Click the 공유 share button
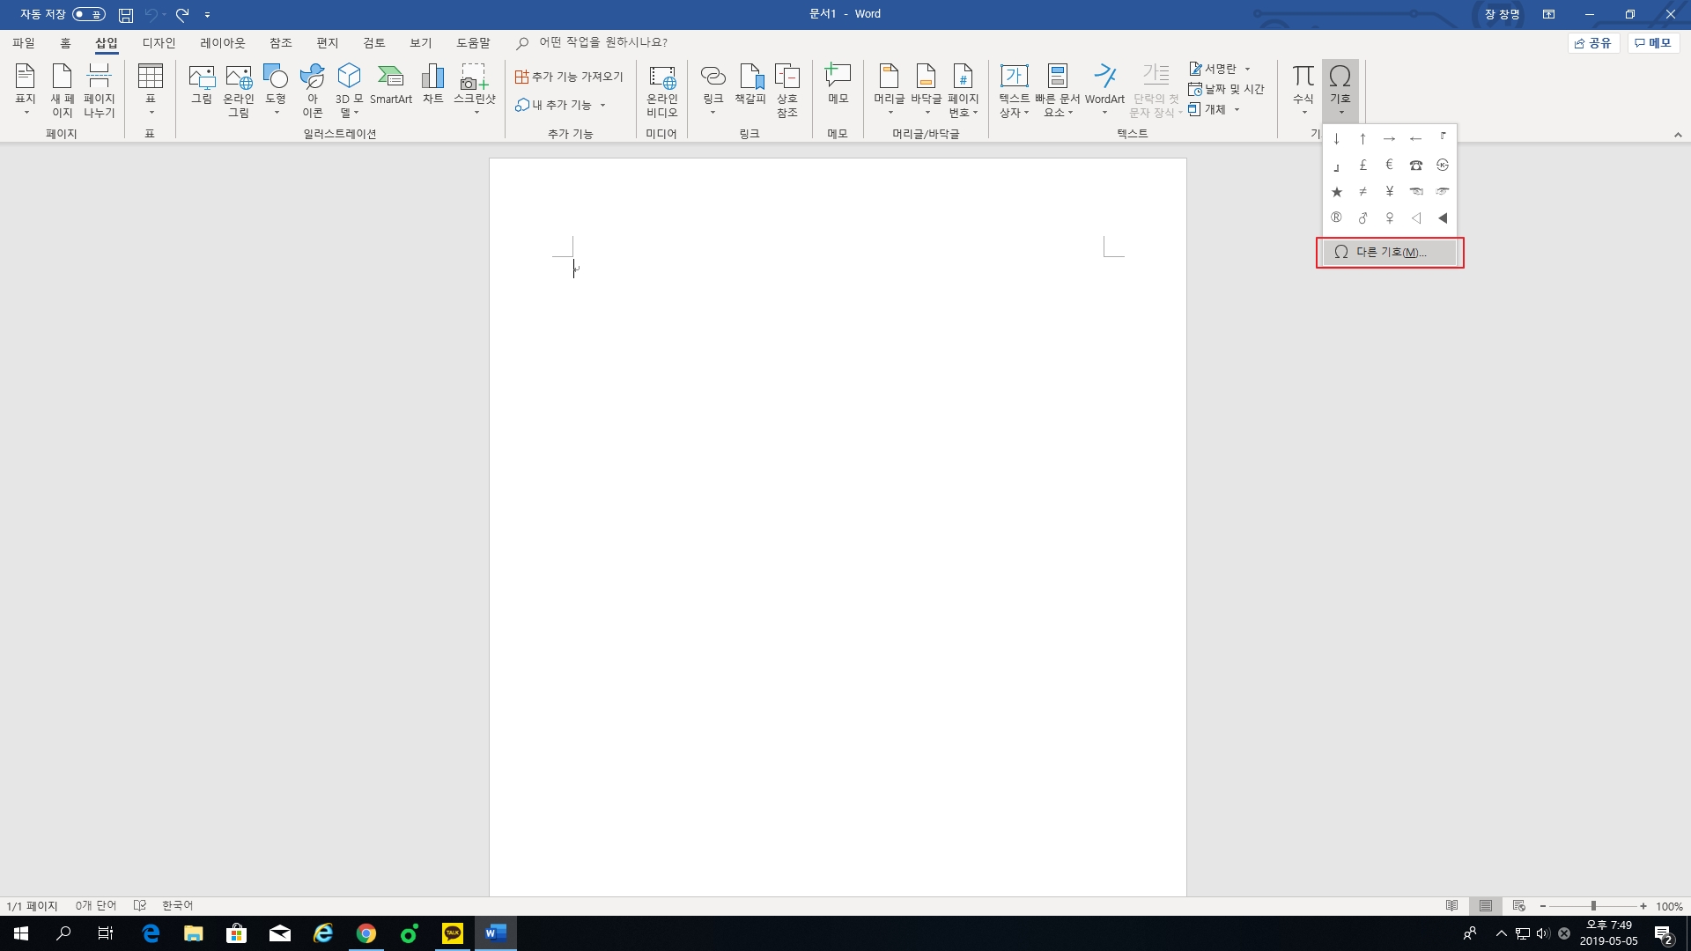Viewport: 1691px width, 951px height. tap(1593, 42)
